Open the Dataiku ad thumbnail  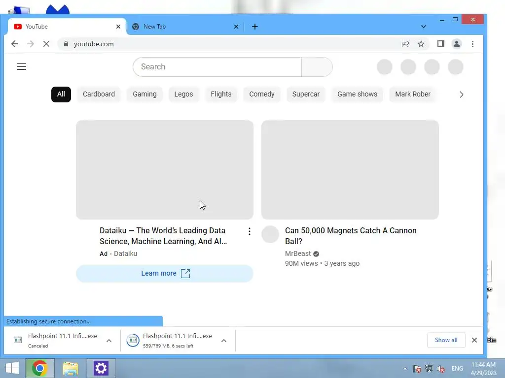165,170
